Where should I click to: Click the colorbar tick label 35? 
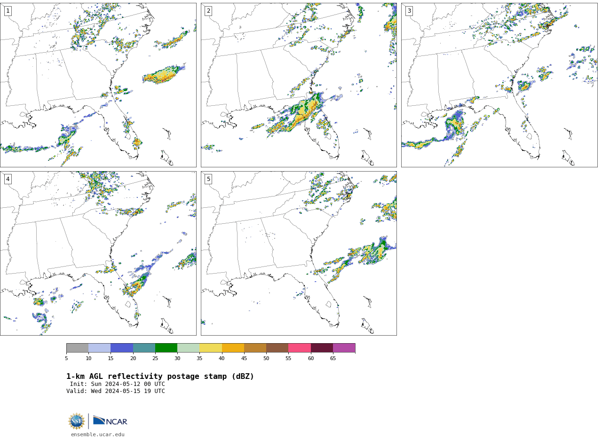199,359
